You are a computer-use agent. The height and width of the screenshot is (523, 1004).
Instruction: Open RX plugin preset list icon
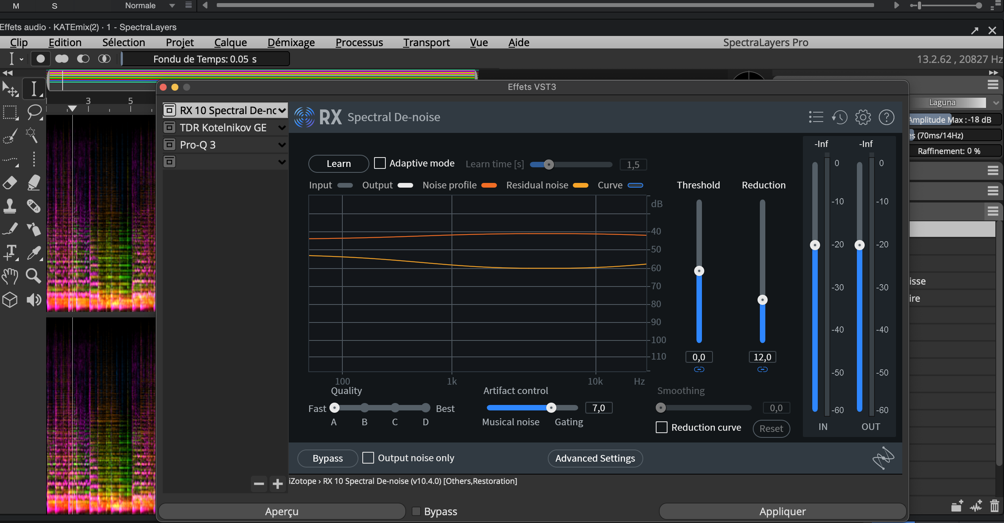click(x=816, y=117)
